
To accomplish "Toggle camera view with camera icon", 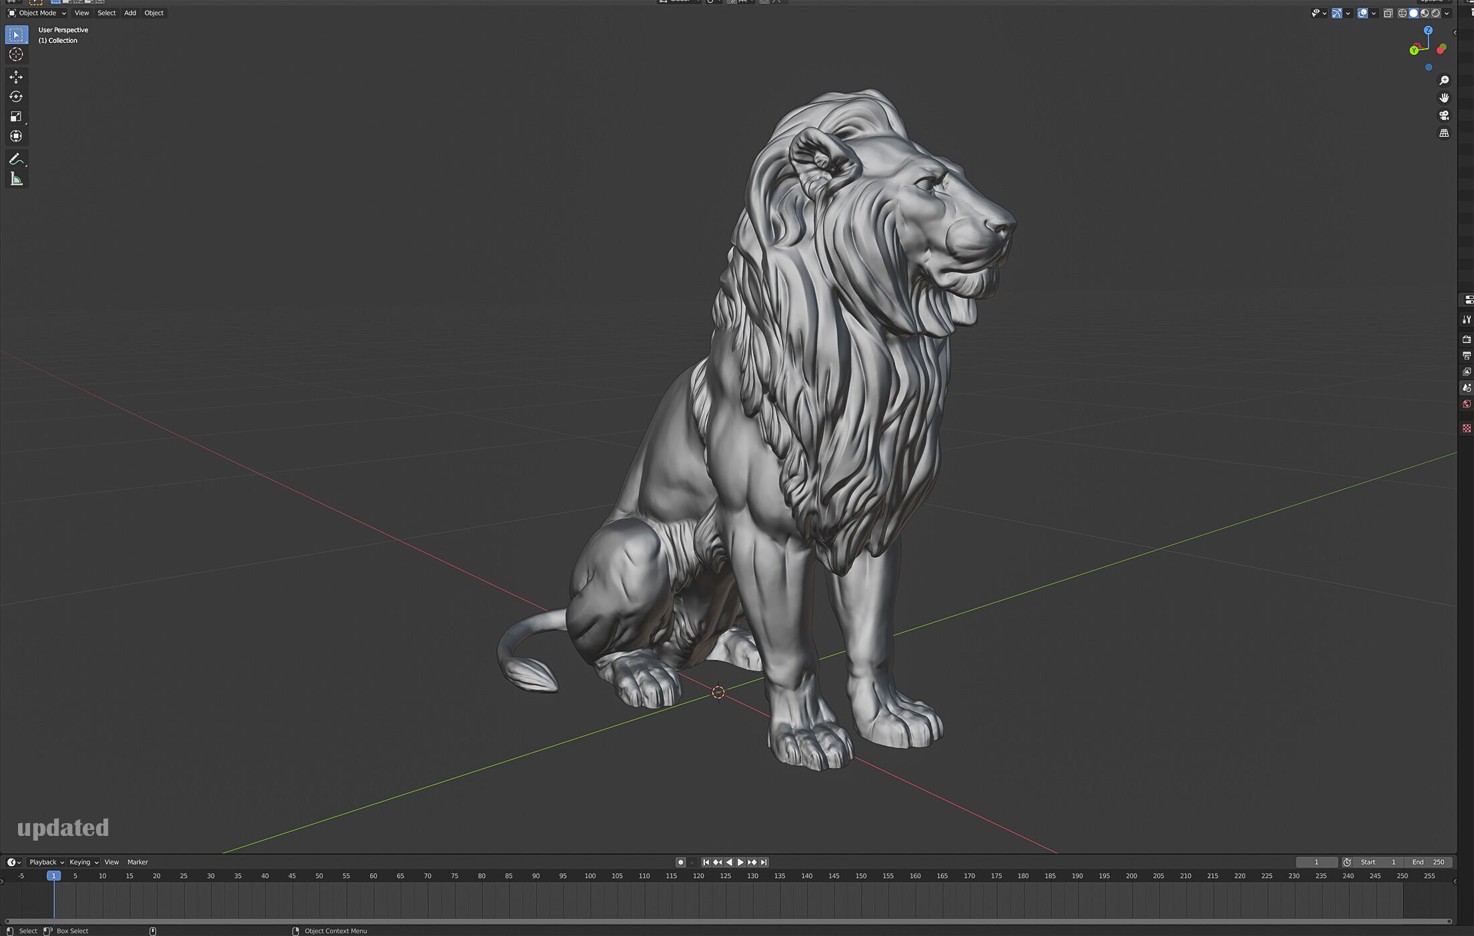I will [x=1444, y=115].
